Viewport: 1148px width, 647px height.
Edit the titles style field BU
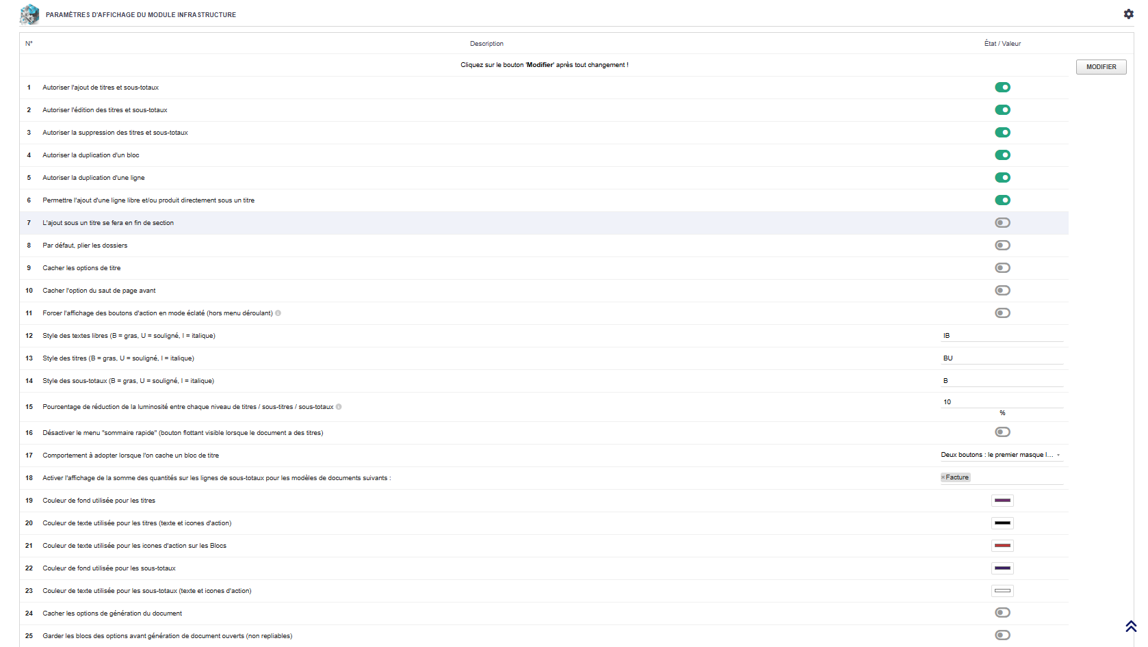click(x=1002, y=358)
